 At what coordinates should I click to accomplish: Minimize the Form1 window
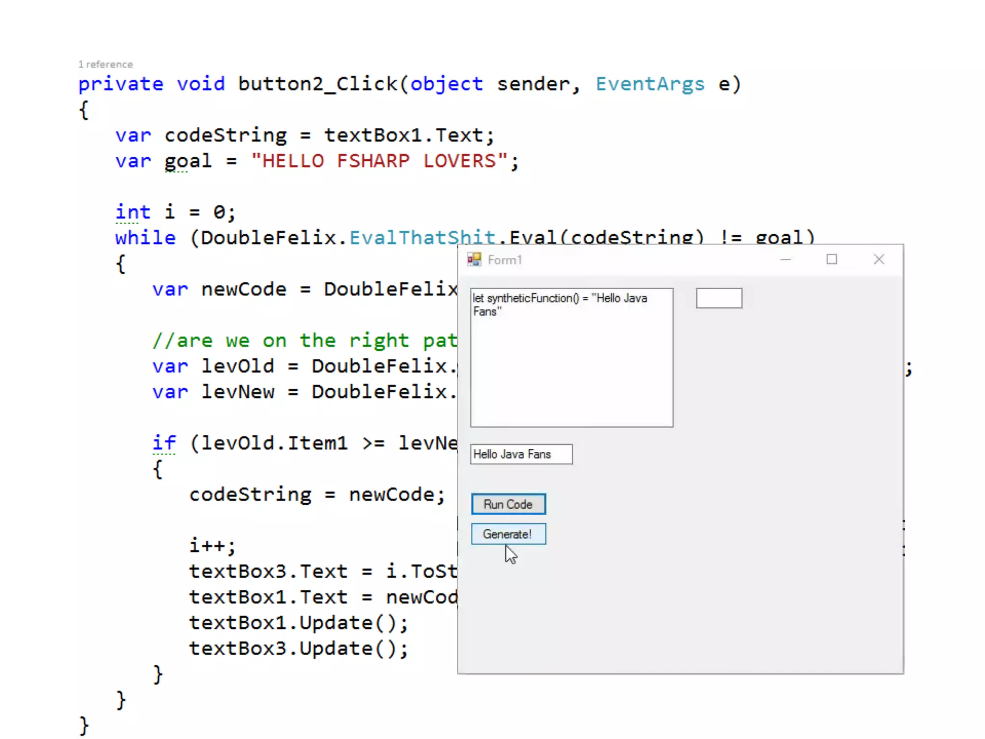(x=785, y=260)
